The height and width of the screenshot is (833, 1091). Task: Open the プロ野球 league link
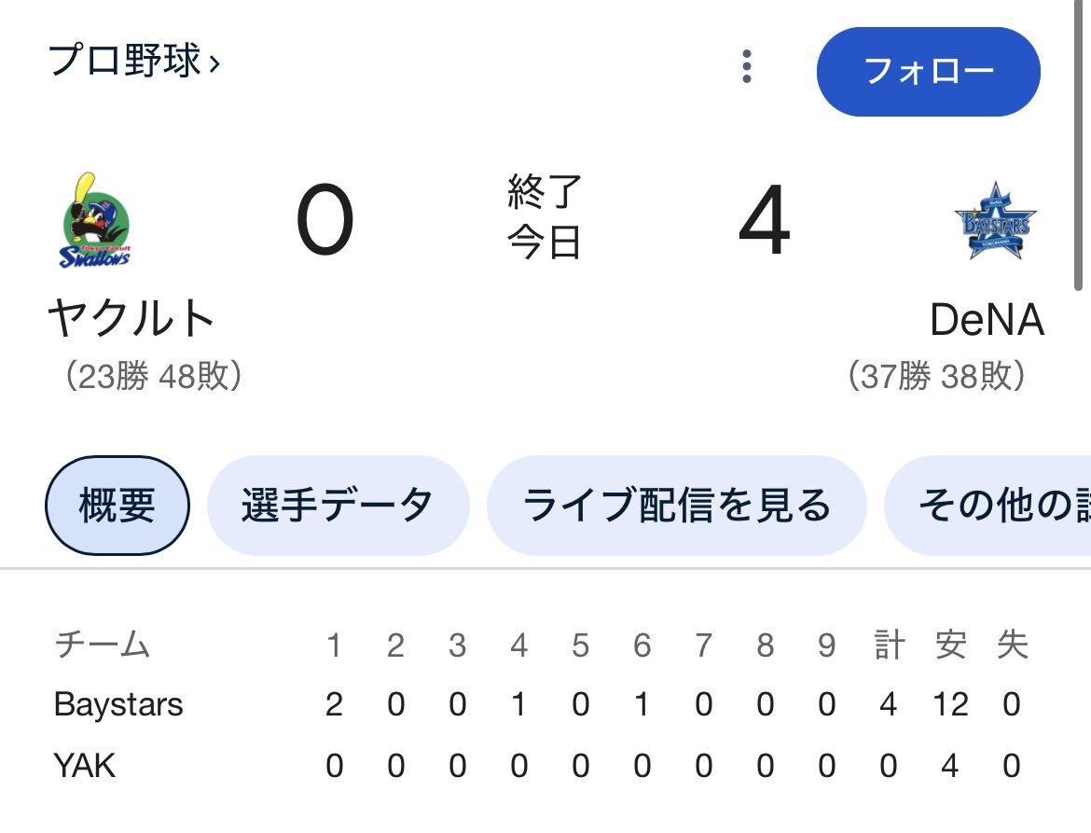pos(125,61)
